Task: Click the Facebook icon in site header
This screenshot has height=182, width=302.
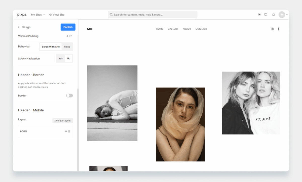Action: point(279,29)
